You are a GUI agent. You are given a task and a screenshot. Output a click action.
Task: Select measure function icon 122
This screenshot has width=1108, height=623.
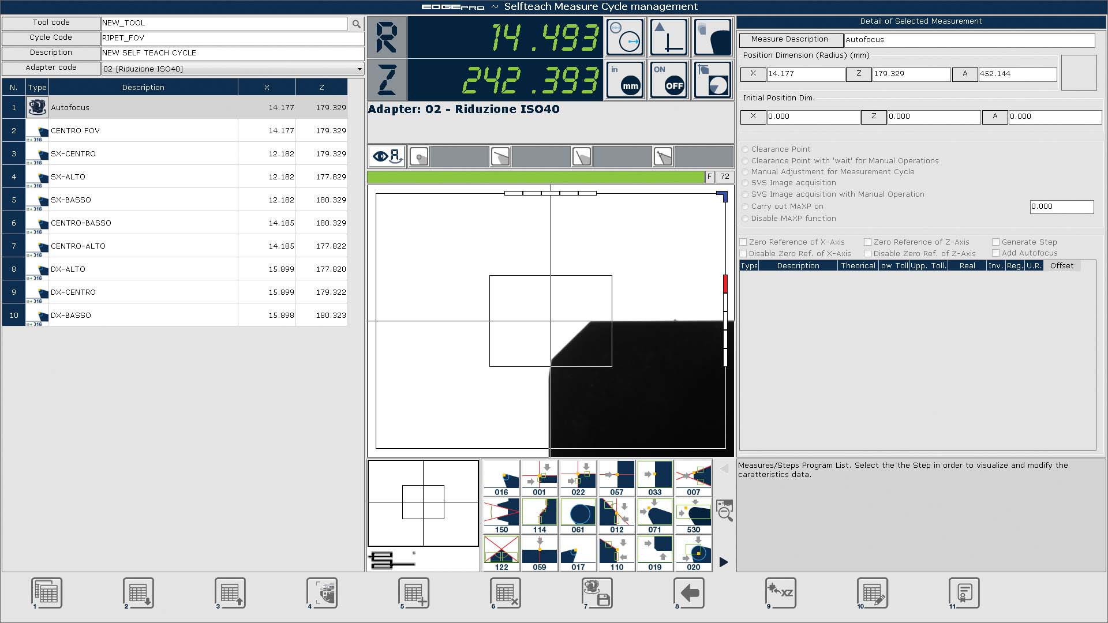click(x=501, y=553)
